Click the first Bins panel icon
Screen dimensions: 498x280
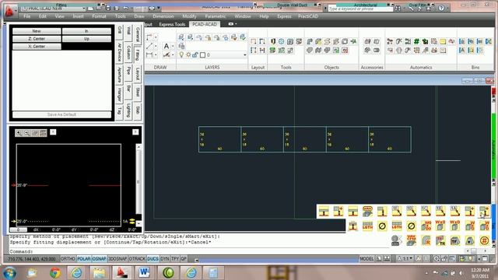[x=462, y=41]
